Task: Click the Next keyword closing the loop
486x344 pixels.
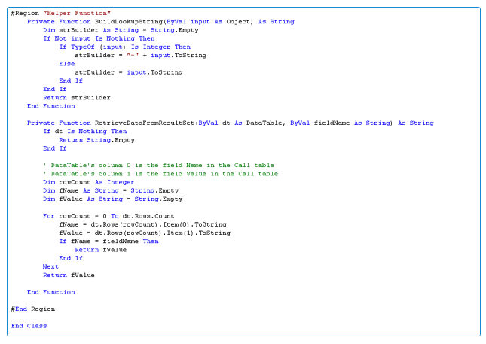Action: 50,266
